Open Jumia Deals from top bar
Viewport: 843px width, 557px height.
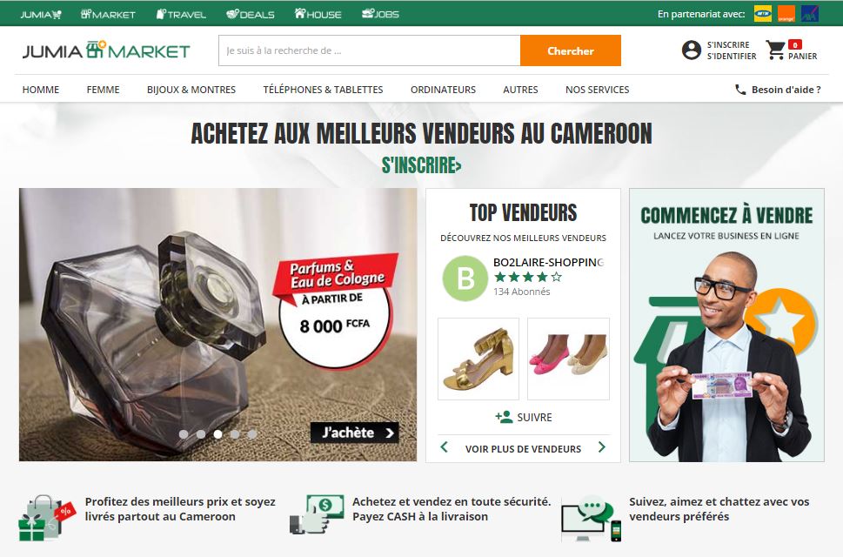[251, 14]
